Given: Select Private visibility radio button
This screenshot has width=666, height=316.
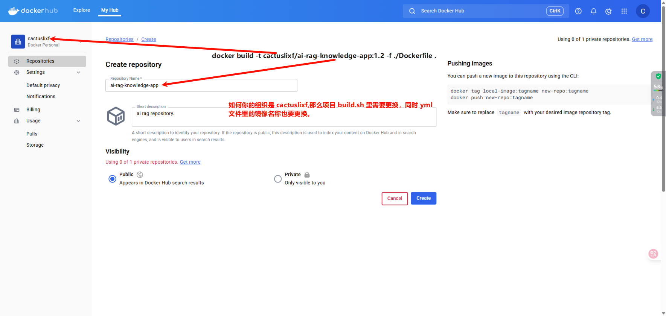Looking at the screenshot, I should click(x=278, y=179).
